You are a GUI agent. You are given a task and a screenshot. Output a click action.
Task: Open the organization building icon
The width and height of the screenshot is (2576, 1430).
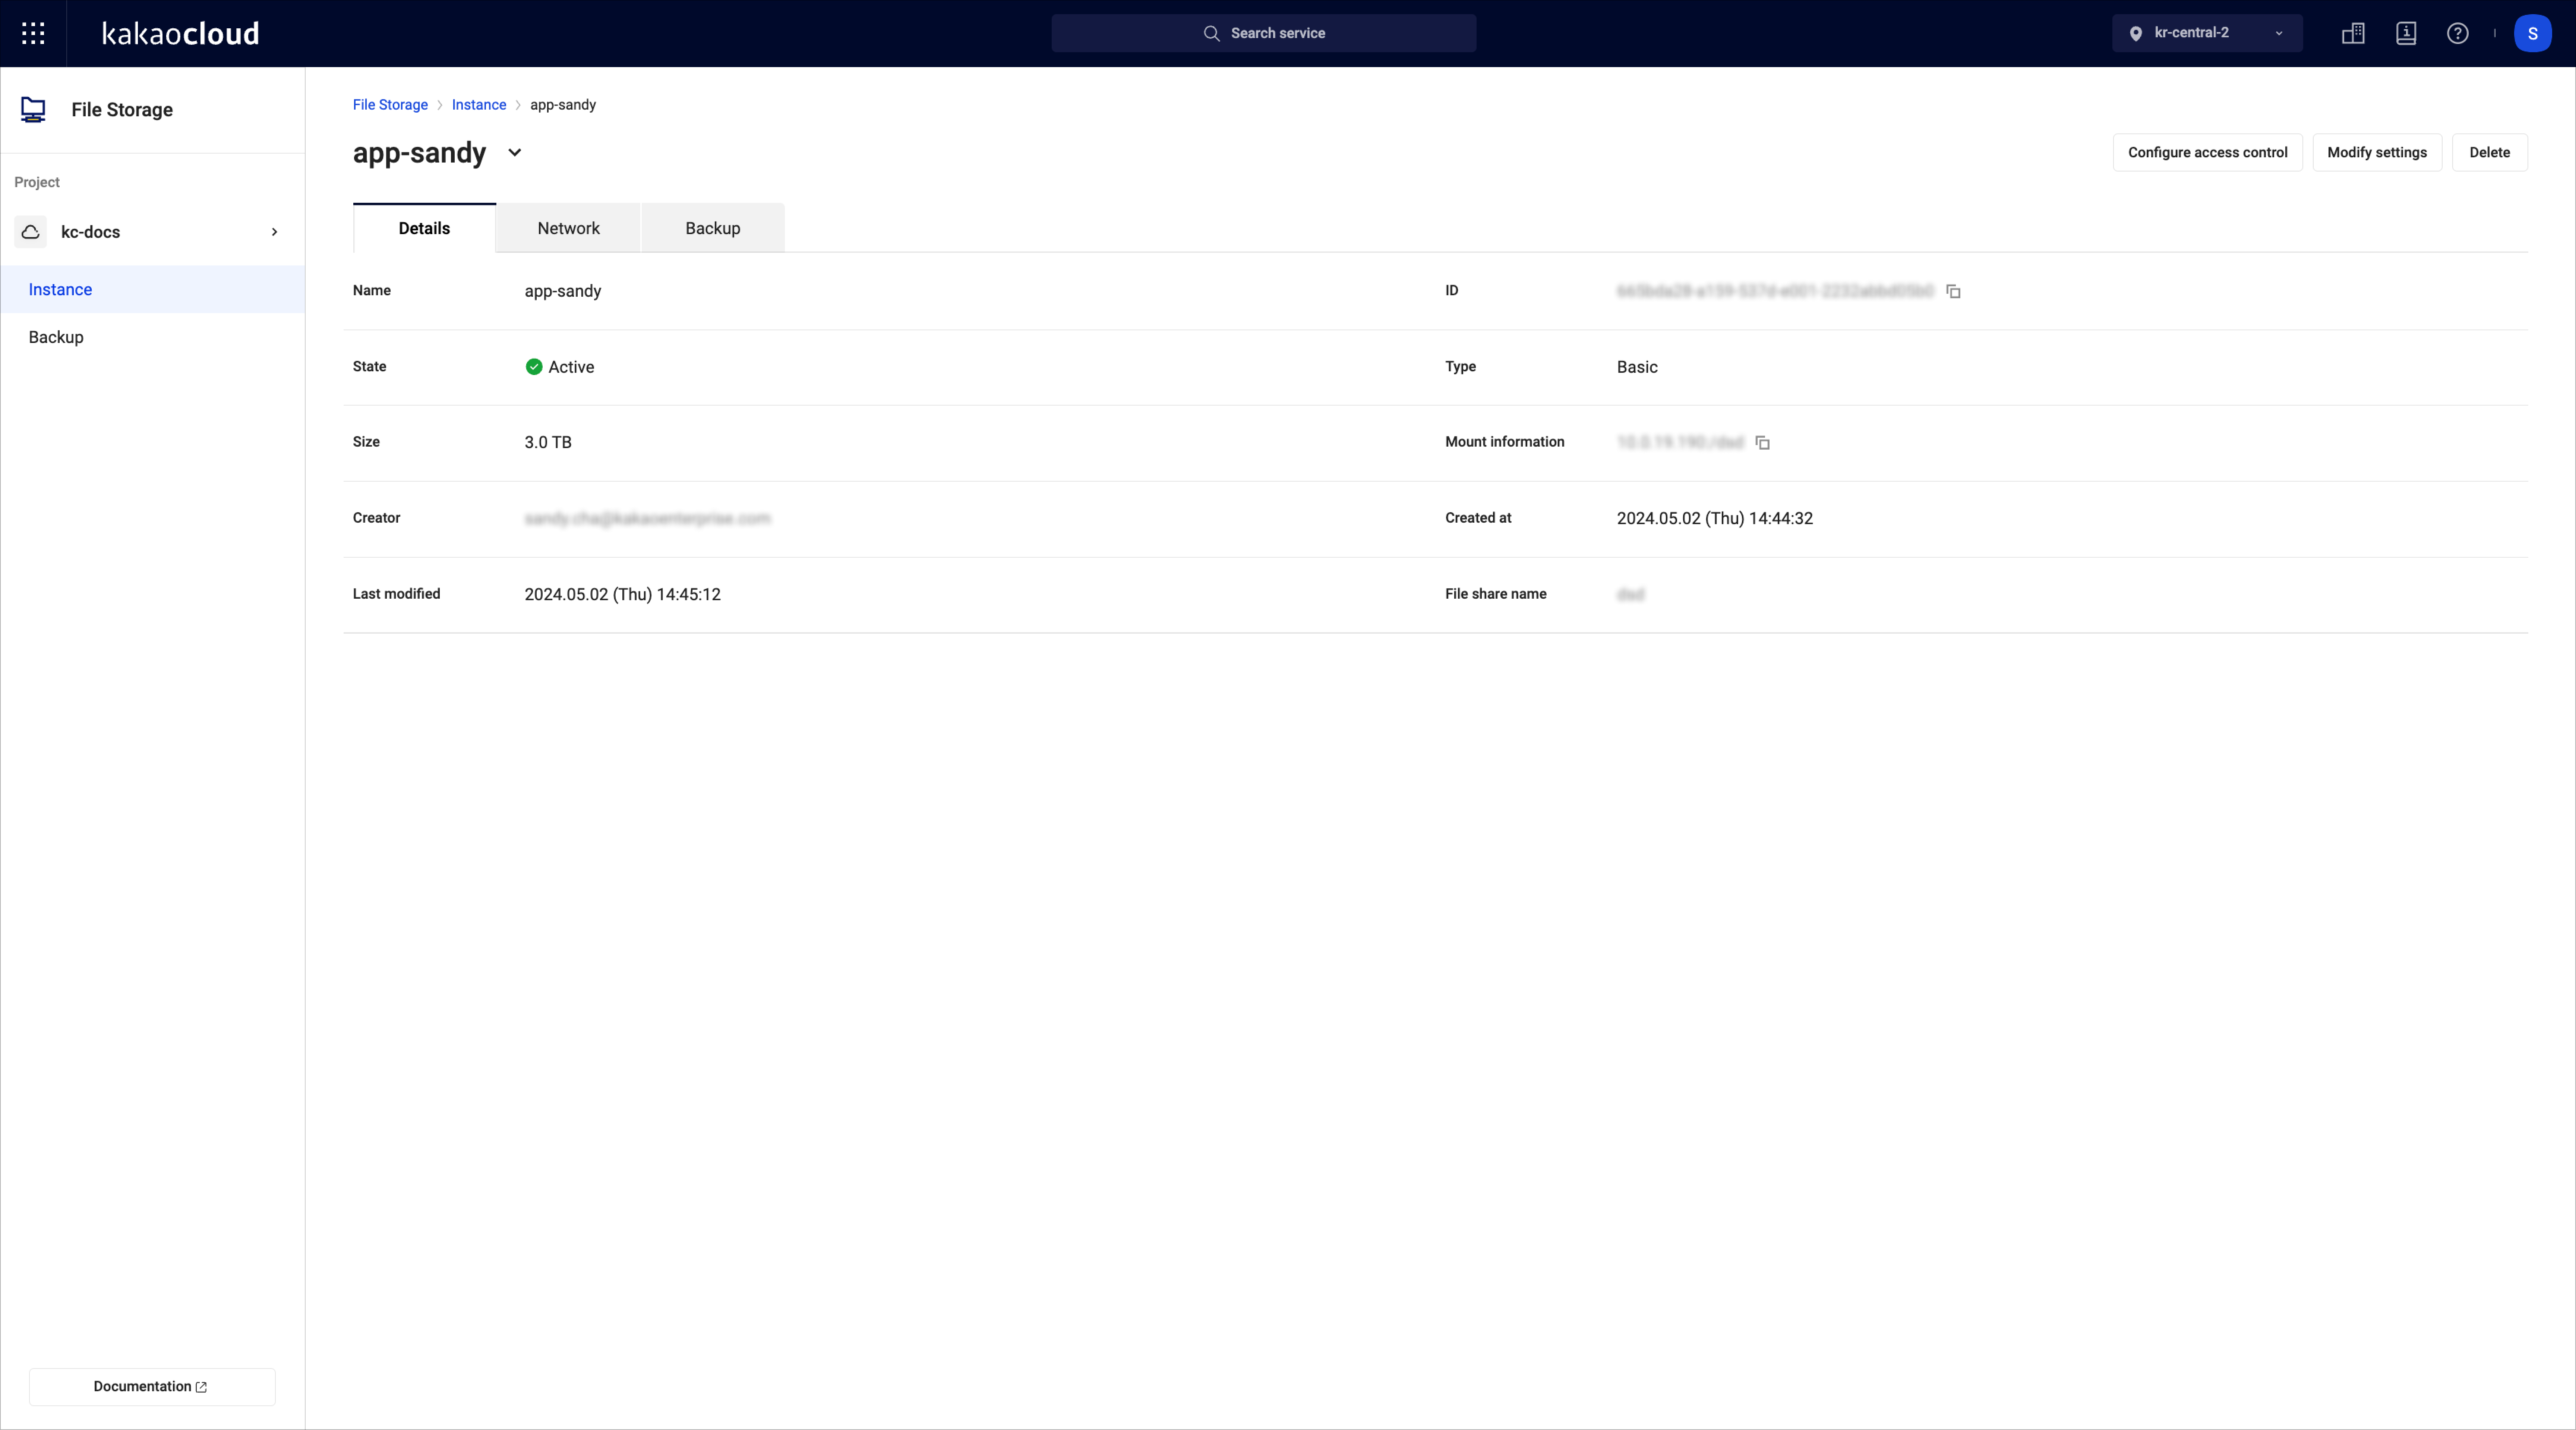(x=2353, y=33)
